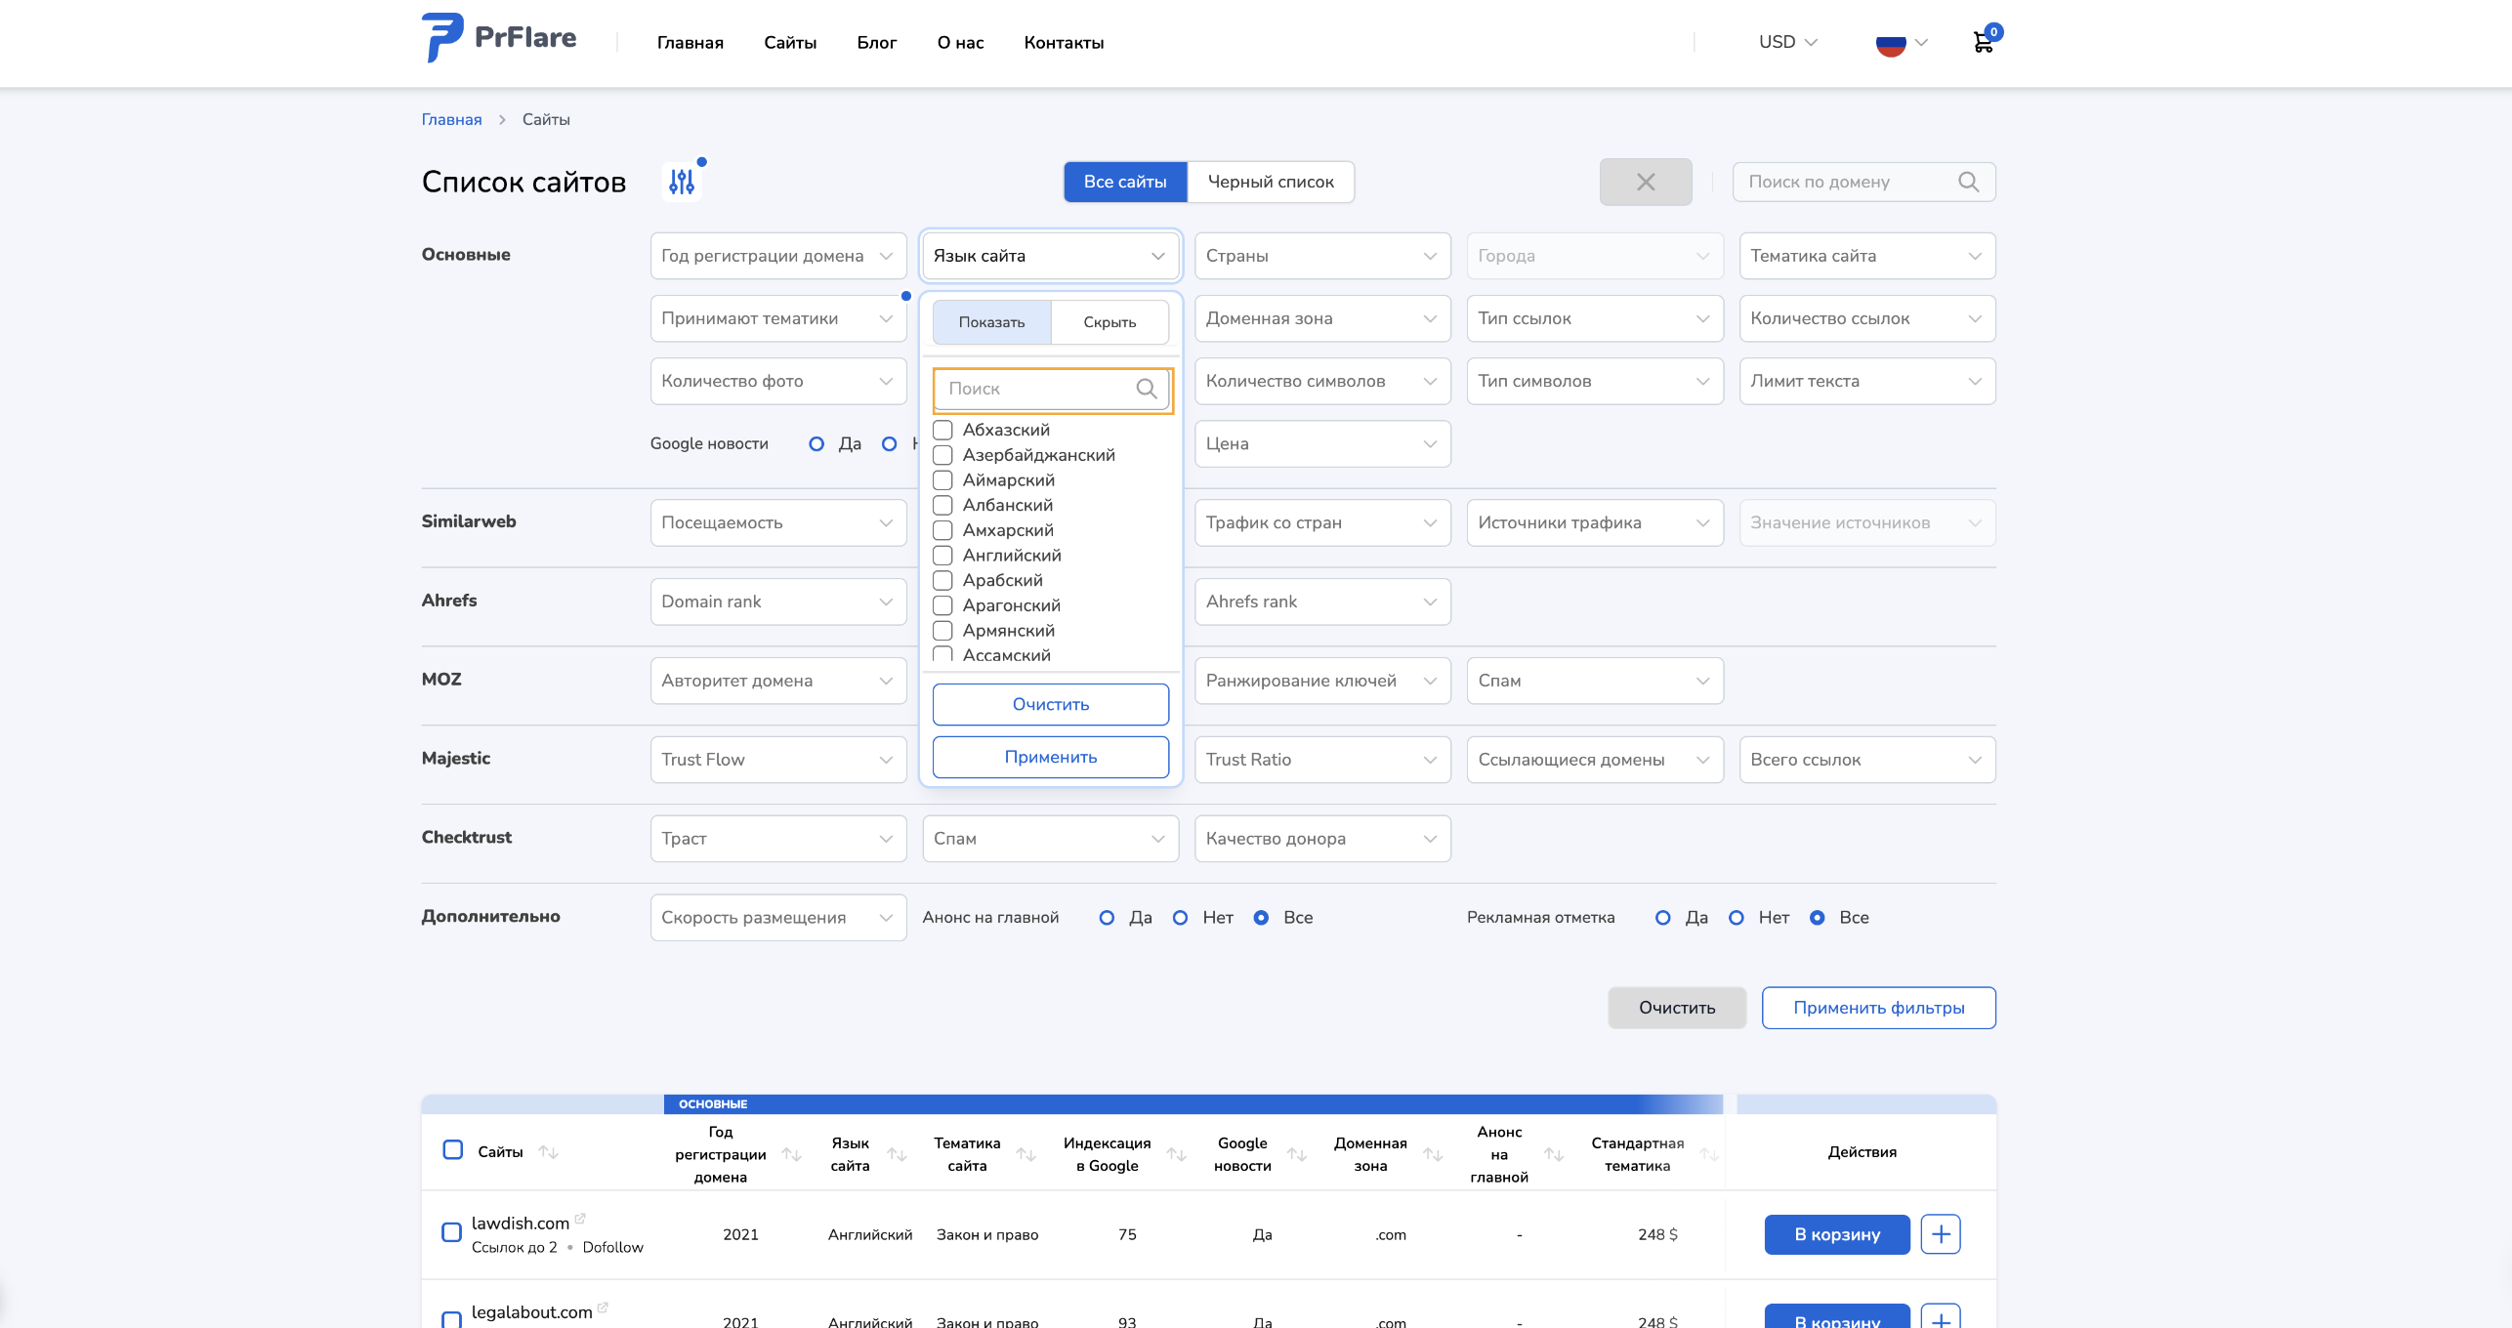2512x1328 pixels.
Task: Sort by Индексация в Google column
Action: pyautogui.click(x=1177, y=1154)
